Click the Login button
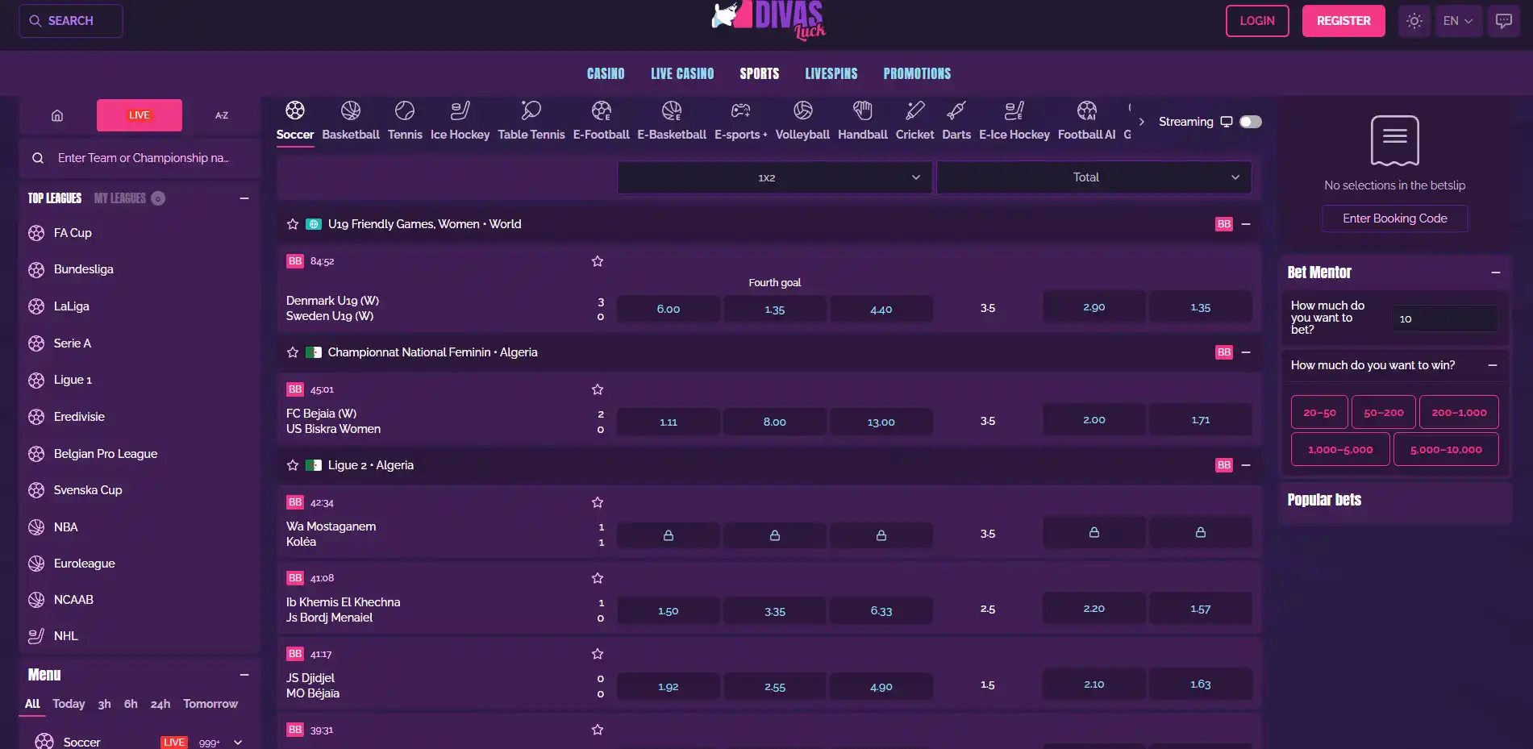 tap(1257, 21)
